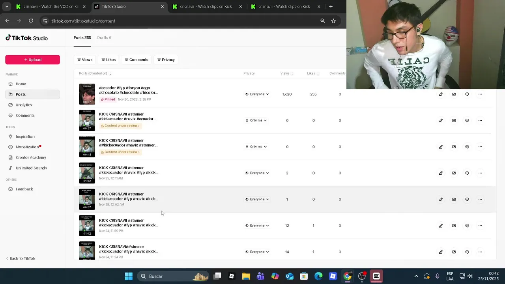Switch to crisnavii VOD on Kick tab

51,6
